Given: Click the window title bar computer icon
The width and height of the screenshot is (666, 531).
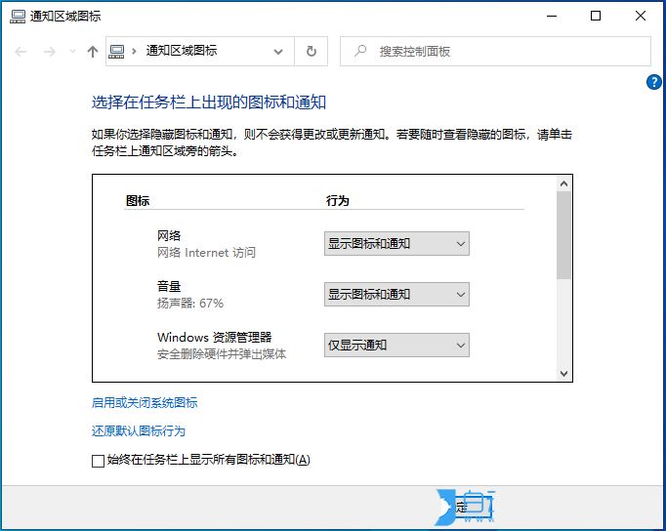Looking at the screenshot, I should pyautogui.click(x=18, y=17).
